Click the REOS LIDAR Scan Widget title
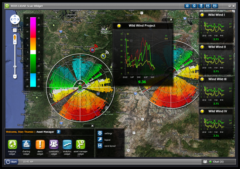Image resolution: width=240 pixels, height=169 pixels. (x=27, y=6)
